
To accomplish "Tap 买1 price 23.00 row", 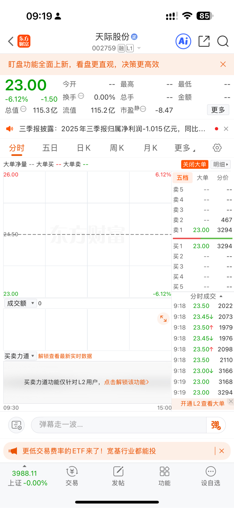I will coord(202,246).
